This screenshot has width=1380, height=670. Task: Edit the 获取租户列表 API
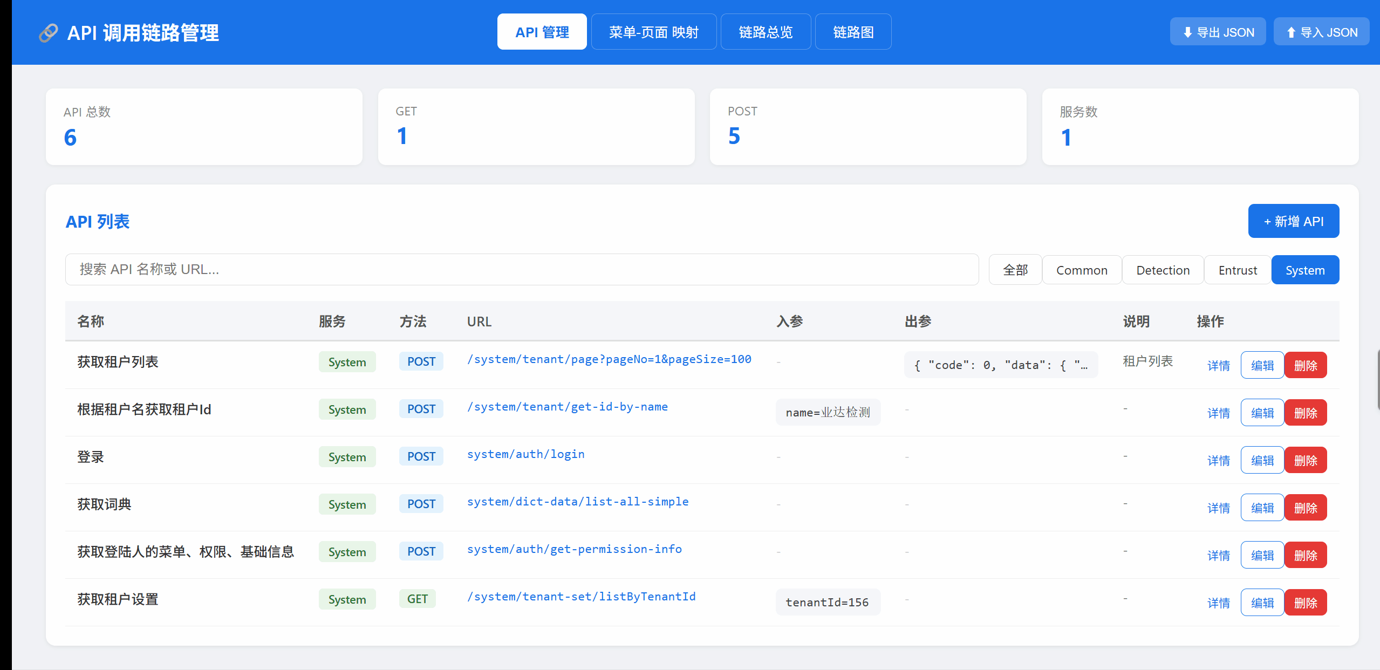point(1262,365)
